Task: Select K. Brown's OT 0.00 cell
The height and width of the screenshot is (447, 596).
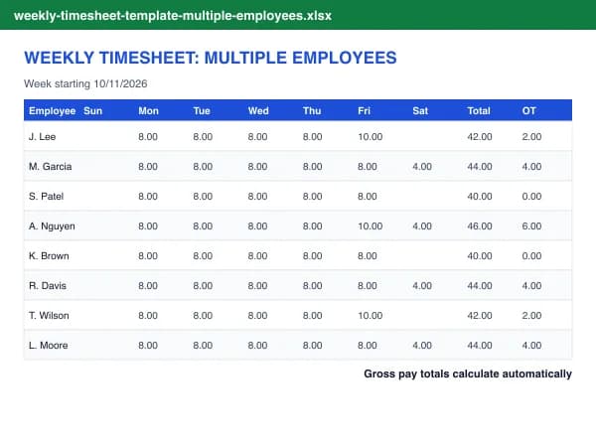Action: coord(531,256)
